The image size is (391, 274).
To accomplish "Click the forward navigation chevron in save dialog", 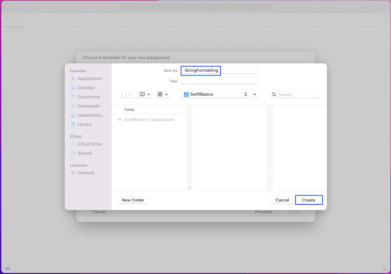I will [130, 94].
